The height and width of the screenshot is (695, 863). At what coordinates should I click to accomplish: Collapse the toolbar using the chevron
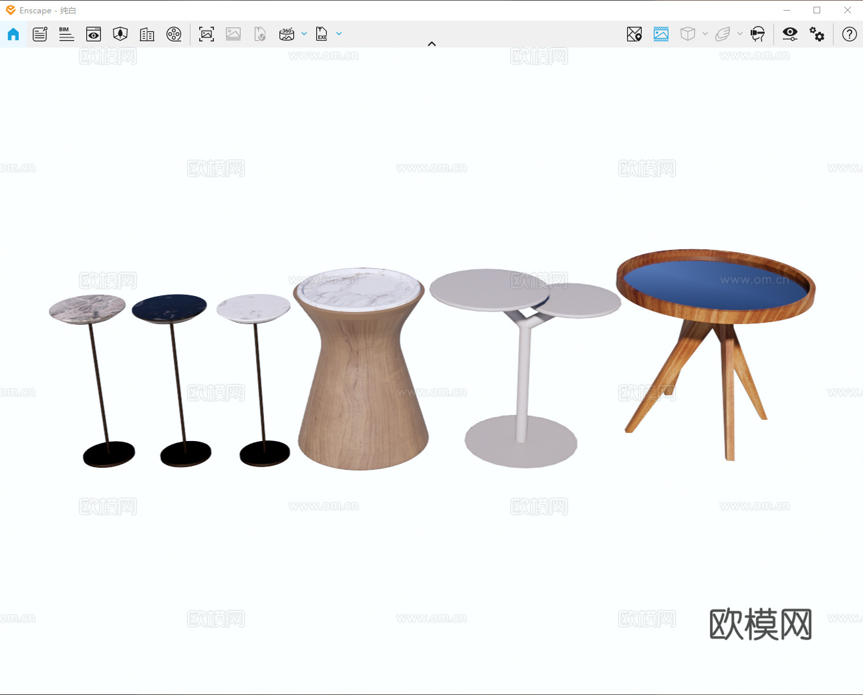click(432, 44)
